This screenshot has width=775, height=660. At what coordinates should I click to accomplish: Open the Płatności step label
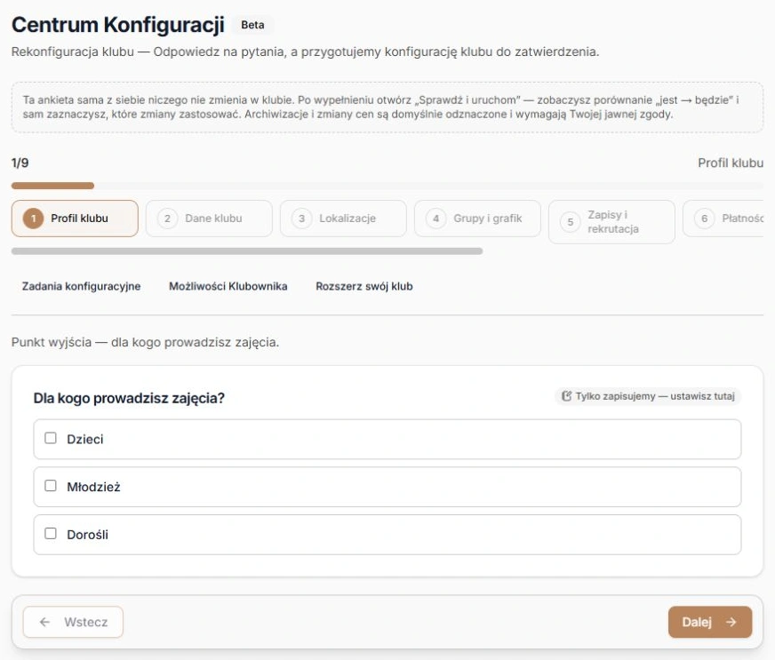pyautogui.click(x=742, y=219)
